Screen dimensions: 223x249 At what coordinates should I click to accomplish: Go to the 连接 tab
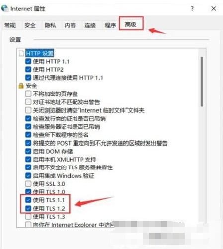pos(90,25)
